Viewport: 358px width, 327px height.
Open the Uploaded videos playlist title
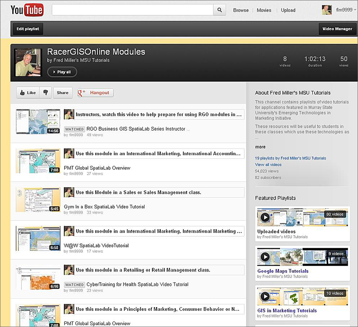[x=276, y=231]
